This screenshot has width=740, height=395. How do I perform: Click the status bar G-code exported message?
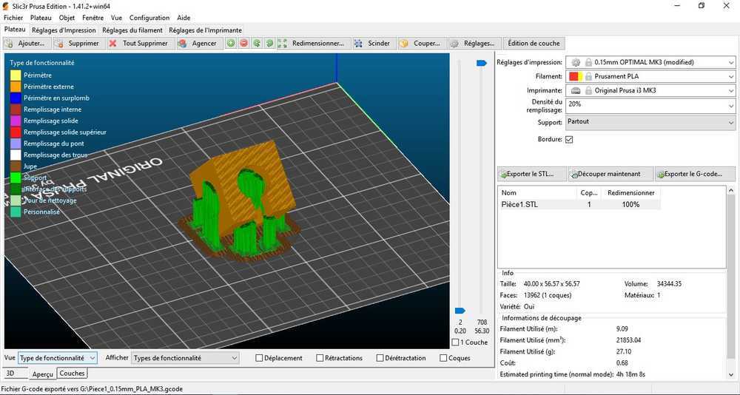(92, 389)
